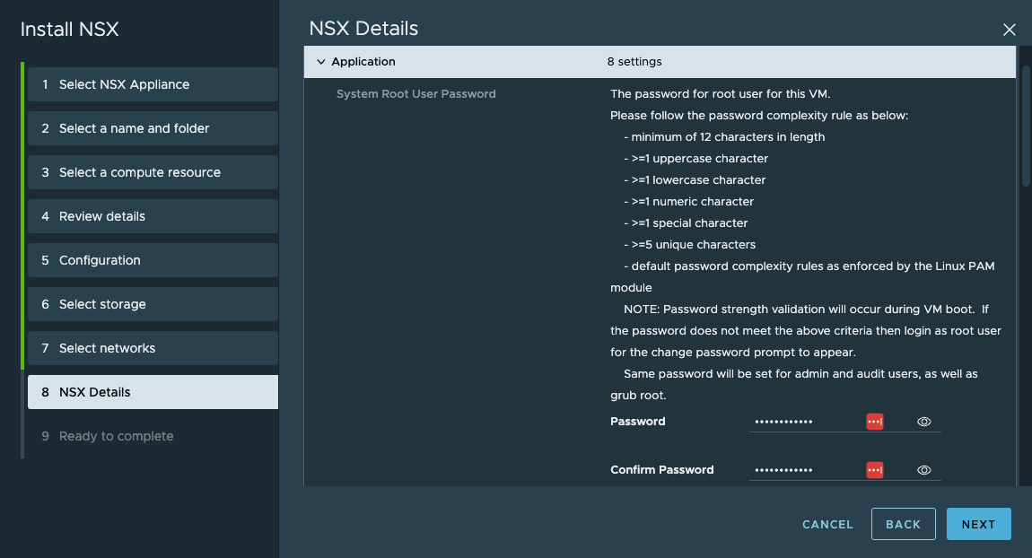Go to step 6 Select storage

click(x=153, y=304)
